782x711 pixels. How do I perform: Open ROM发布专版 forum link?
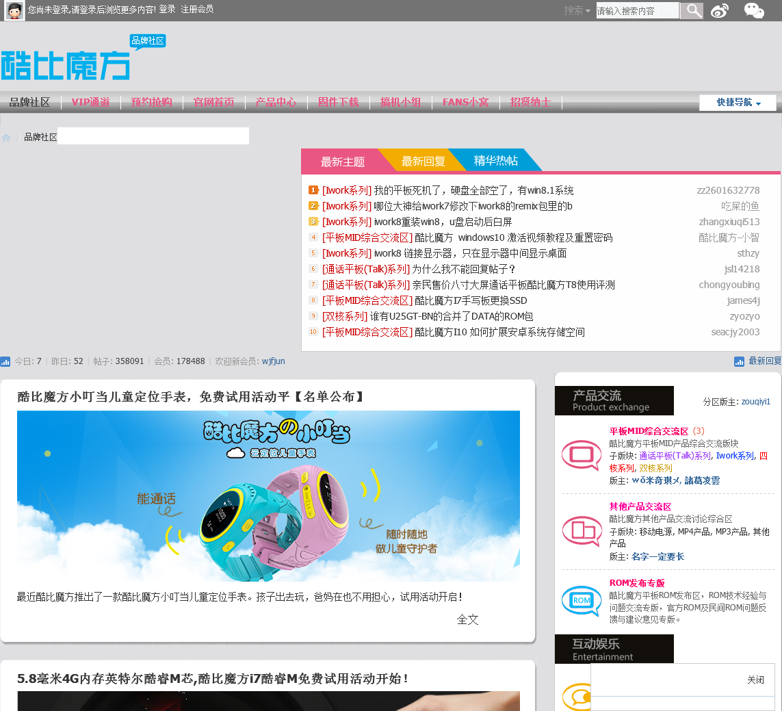pos(637,583)
